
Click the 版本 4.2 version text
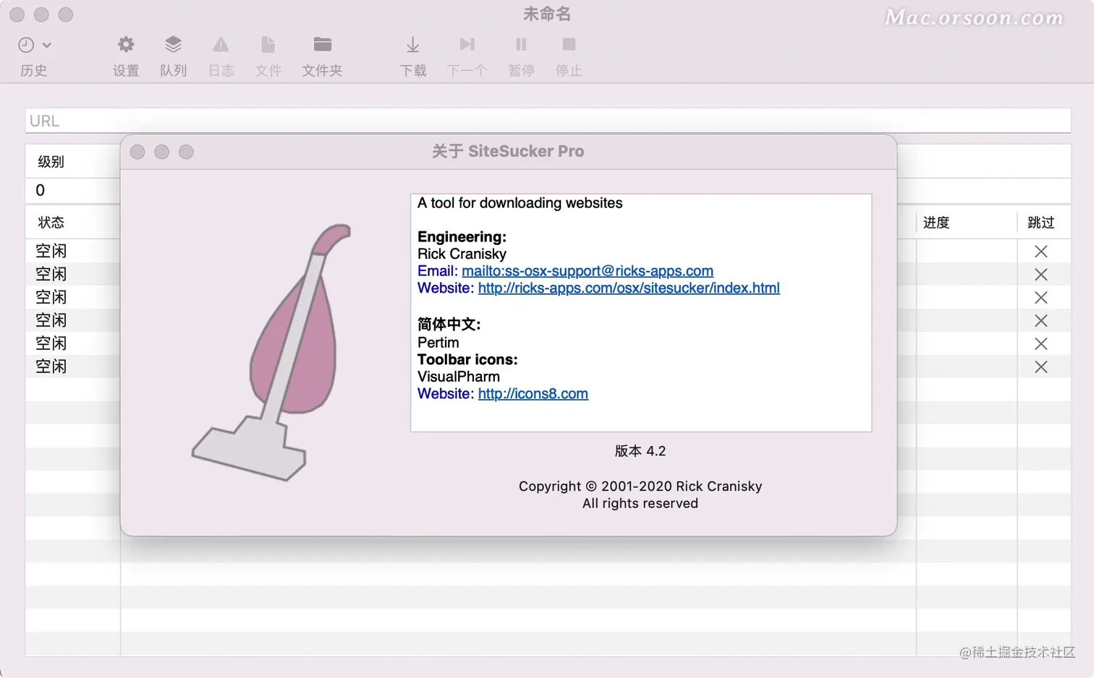coord(640,451)
